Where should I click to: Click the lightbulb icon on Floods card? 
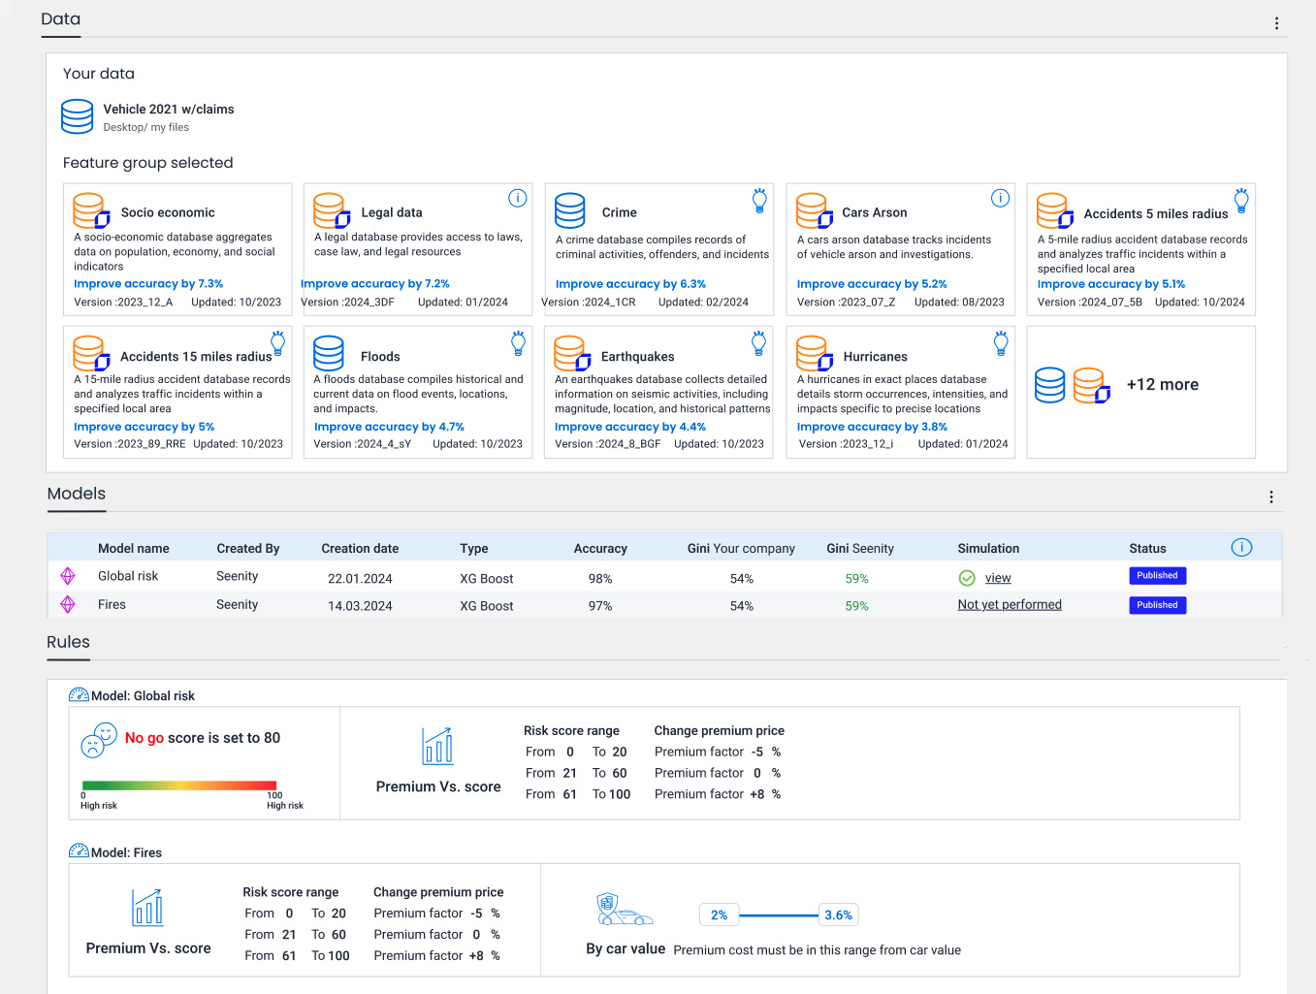[519, 343]
